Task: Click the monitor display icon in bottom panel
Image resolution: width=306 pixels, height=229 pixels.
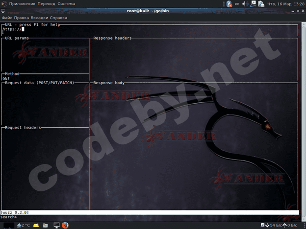Action: tap(56, 225)
